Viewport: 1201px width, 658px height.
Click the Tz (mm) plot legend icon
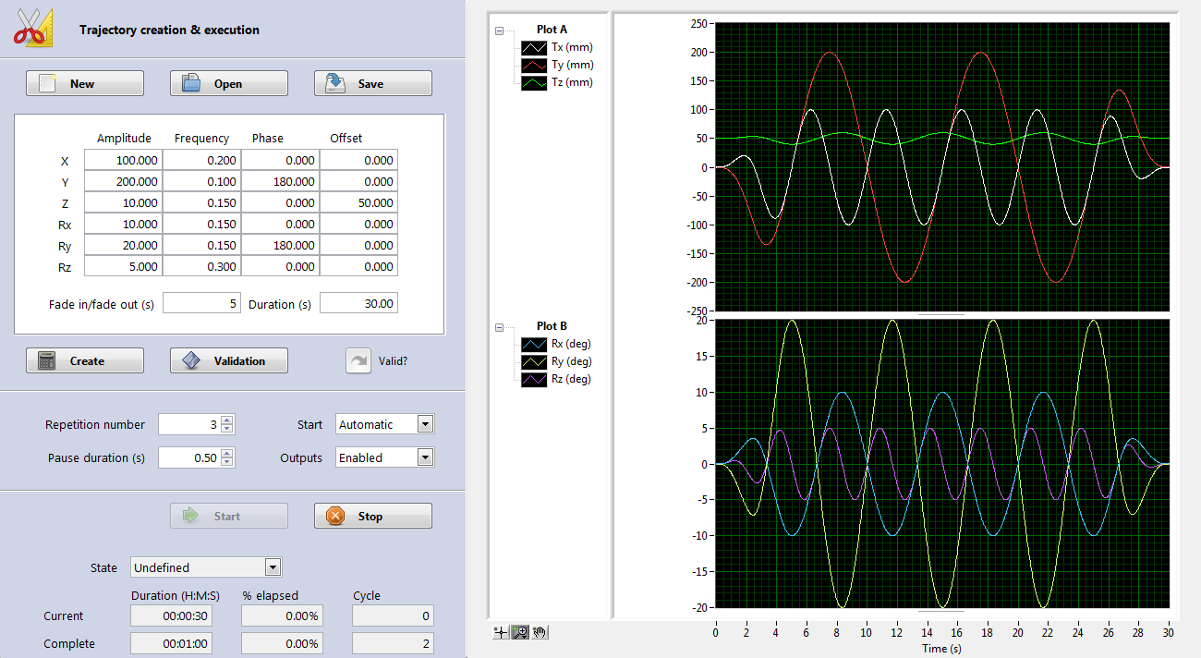click(534, 82)
